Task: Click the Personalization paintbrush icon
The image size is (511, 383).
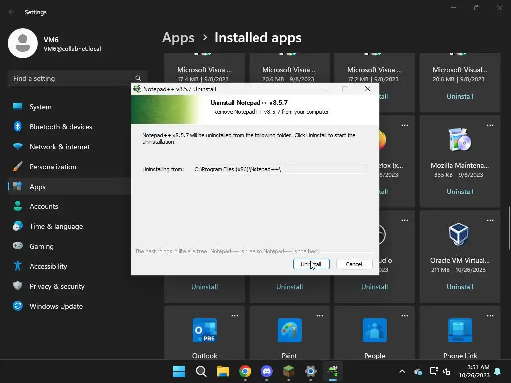Action: (18, 166)
